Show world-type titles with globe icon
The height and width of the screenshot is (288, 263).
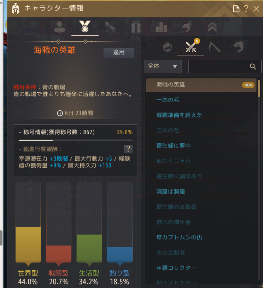168,47
